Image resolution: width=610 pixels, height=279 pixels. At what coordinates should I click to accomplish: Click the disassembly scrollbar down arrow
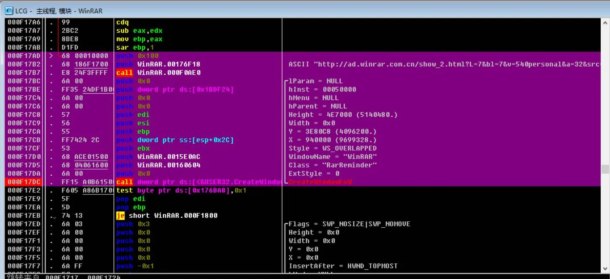pyautogui.click(x=605, y=268)
